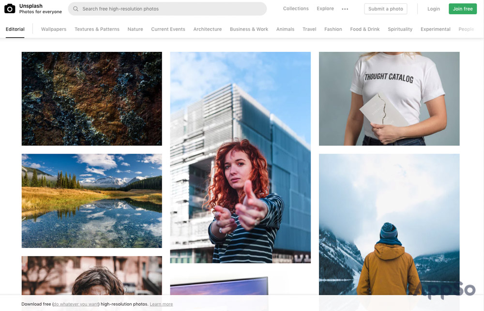The width and height of the screenshot is (484, 311).
Task: Open the Collections link
Action: [296, 9]
